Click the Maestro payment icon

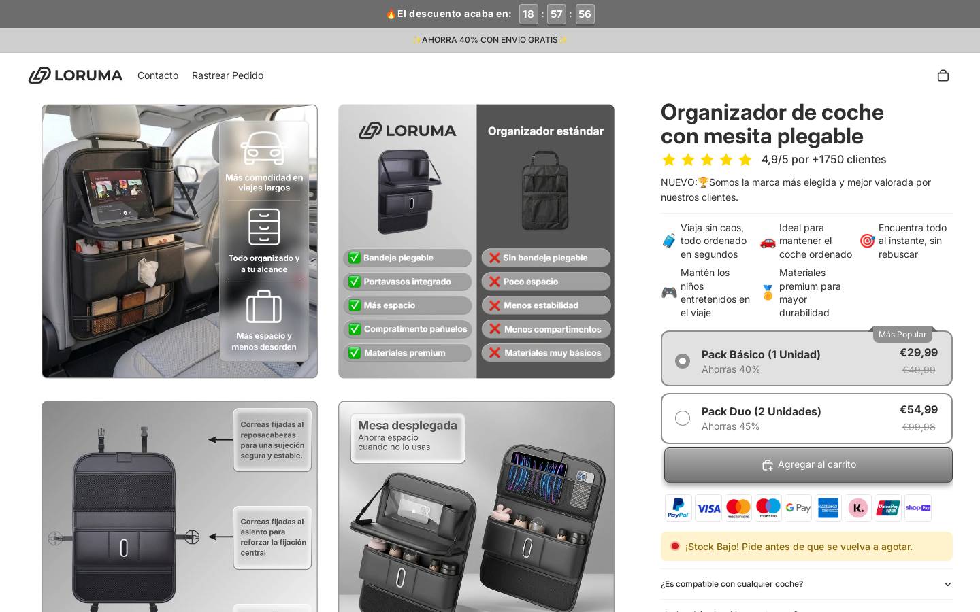click(x=768, y=508)
